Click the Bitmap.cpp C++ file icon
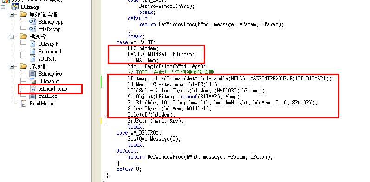Image resolution: width=370 pixels, height=182 pixels. pos(32,22)
